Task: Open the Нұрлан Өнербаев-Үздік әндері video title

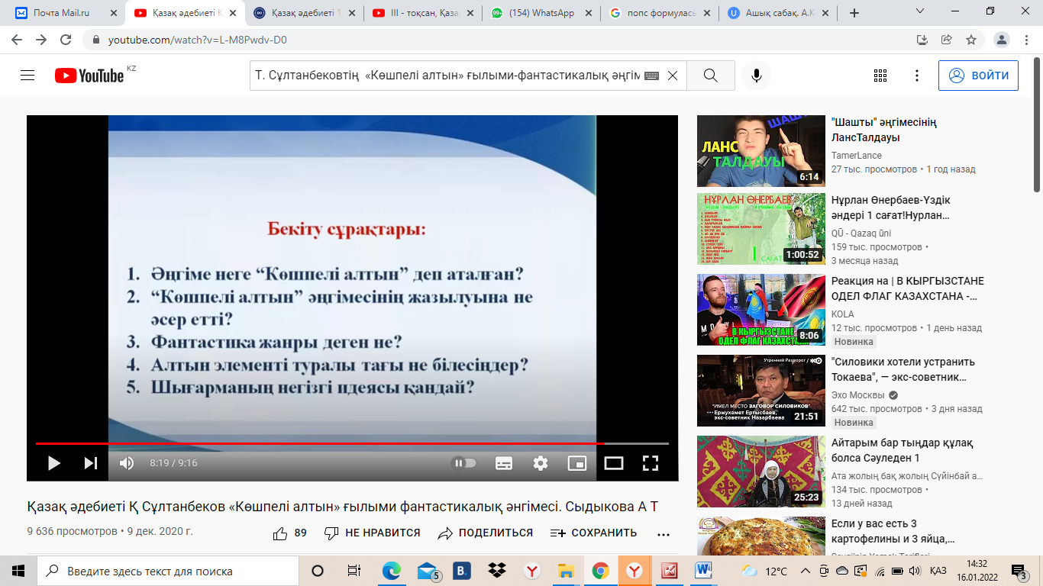Action: pyautogui.click(x=890, y=208)
